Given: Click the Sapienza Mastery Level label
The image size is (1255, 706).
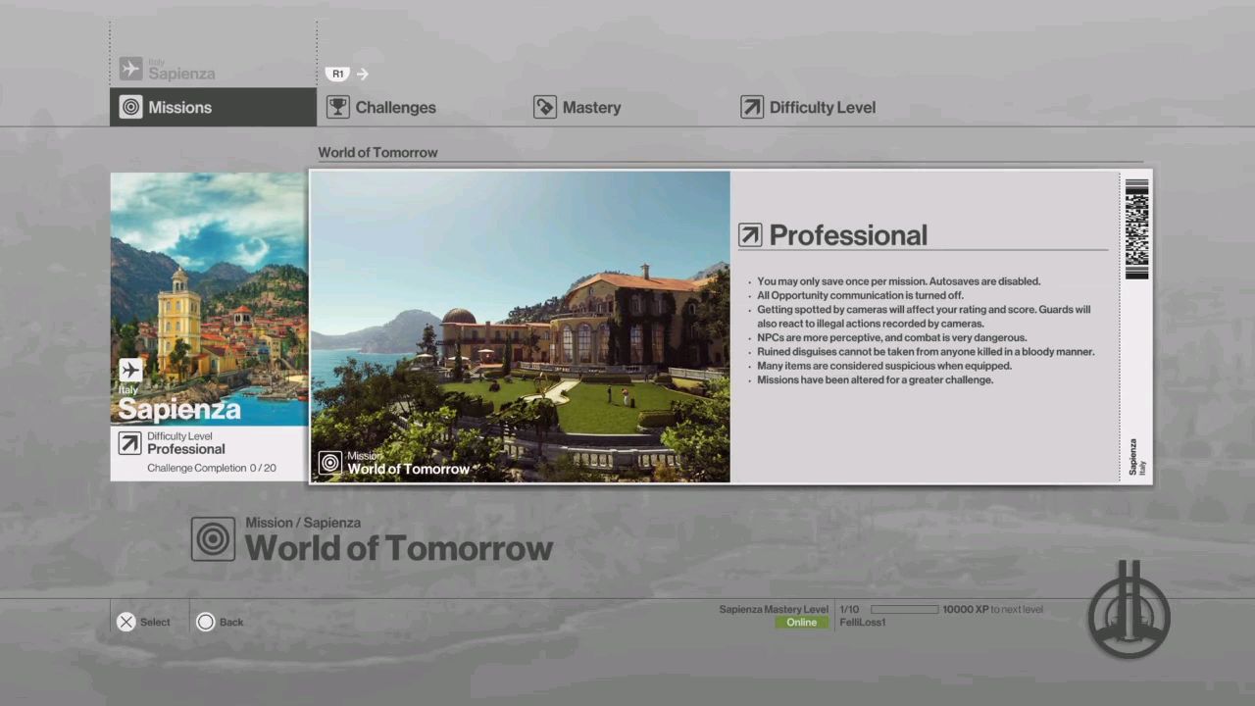Looking at the screenshot, I should pos(774,609).
